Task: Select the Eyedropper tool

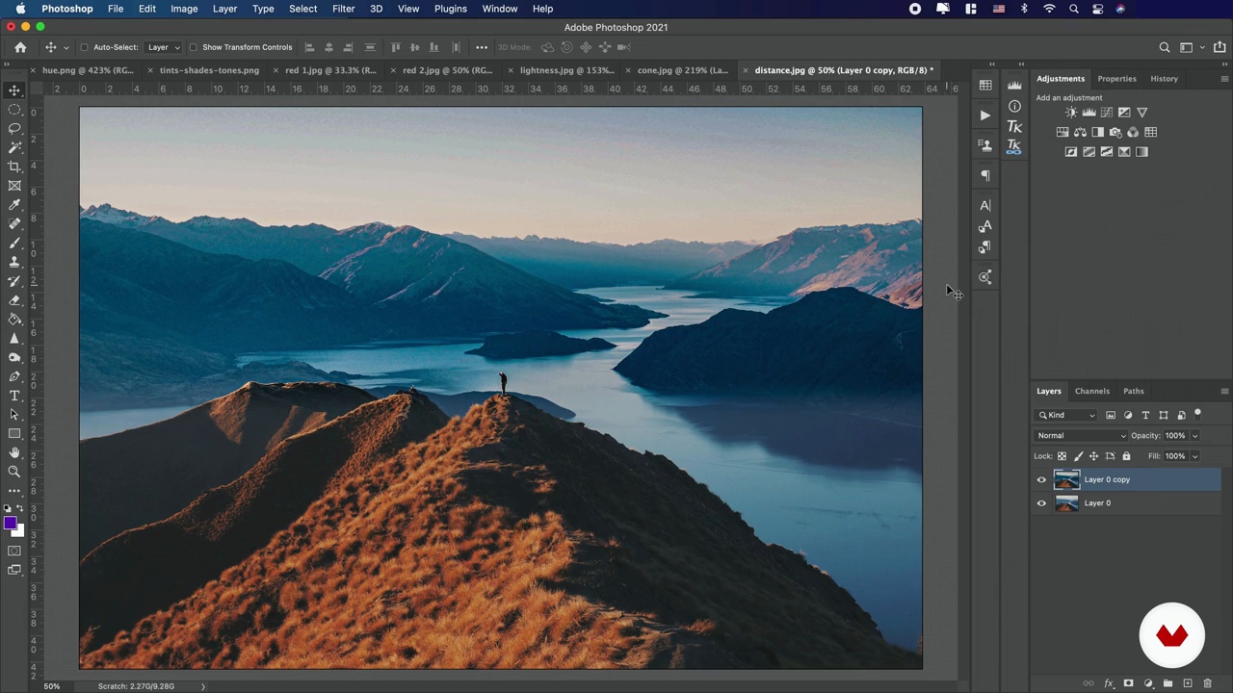Action: tap(14, 204)
